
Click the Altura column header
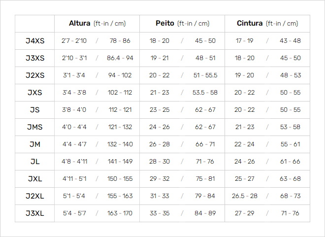[x=97, y=23]
